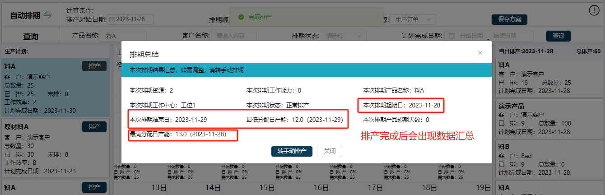Click the swap arrows icon beside 自动排期
This screenshot has height=195, width=605.
(x=48, y=15)
